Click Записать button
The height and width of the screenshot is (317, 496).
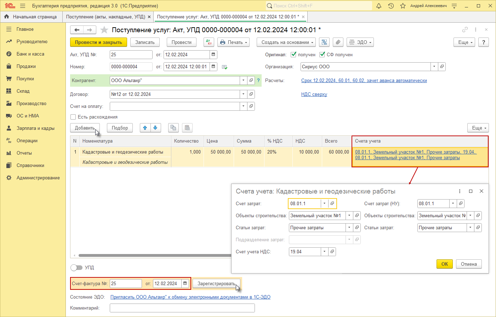tap(145, 42)
